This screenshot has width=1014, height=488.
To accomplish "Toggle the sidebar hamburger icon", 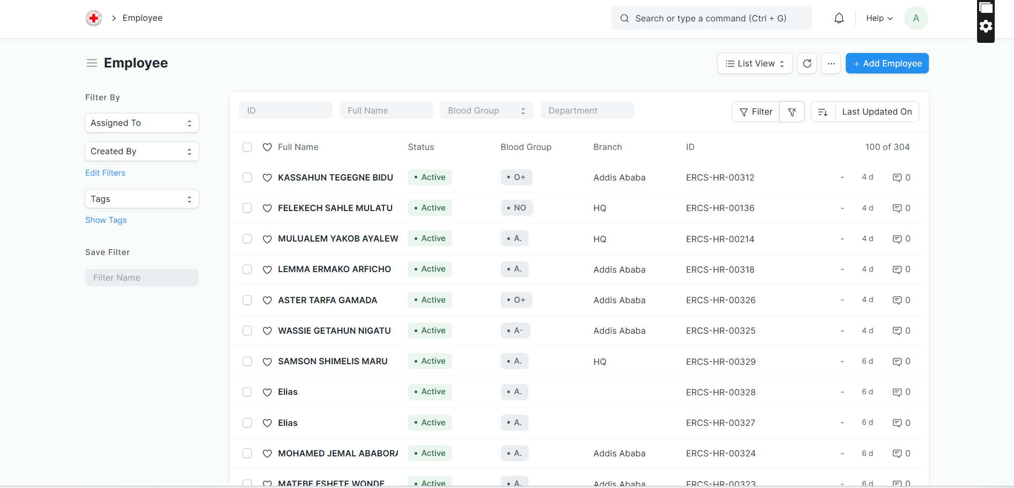I will [x=92, y=63].
